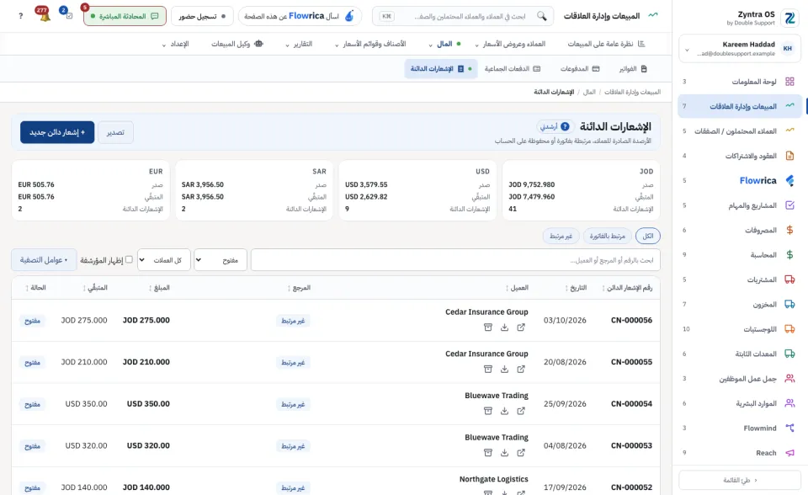Open Flowrica in the sidebar
808x495 pixels.
click(740, 180)
